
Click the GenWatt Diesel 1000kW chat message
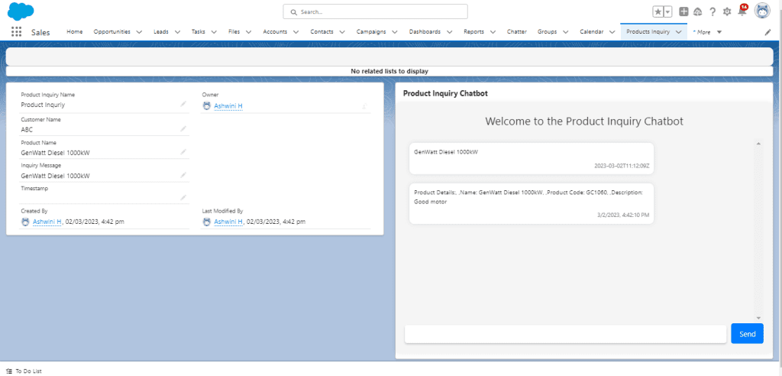[532, 158]
